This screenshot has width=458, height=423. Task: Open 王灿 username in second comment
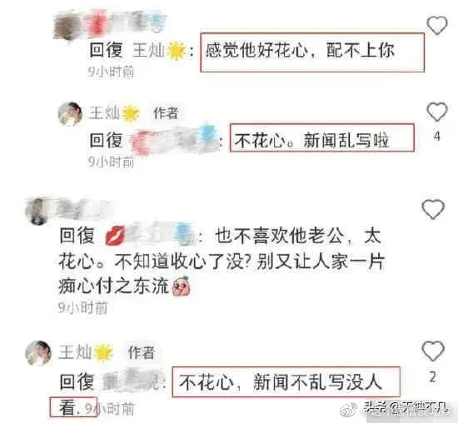point(104,113)
